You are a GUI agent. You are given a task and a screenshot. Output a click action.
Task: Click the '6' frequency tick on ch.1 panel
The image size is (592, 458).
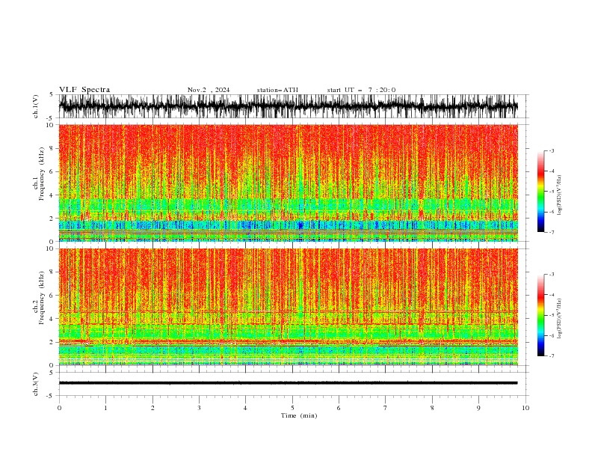52,171
